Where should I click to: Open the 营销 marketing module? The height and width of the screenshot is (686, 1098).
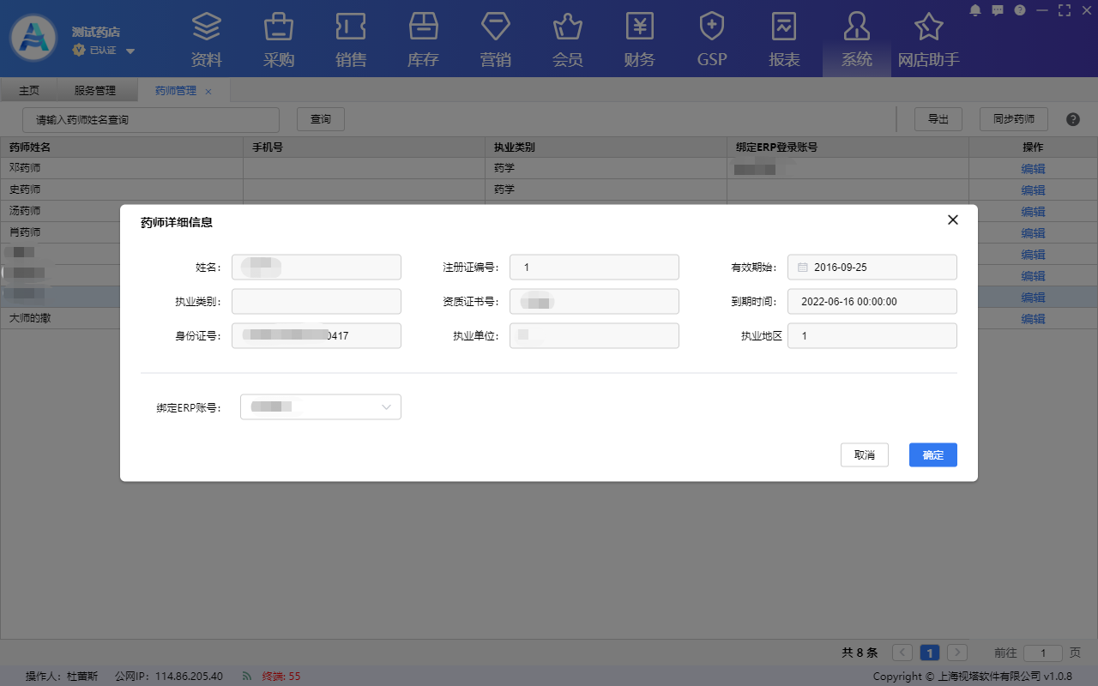tap(495, 39)
